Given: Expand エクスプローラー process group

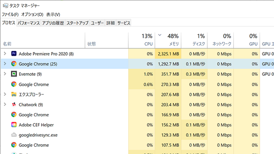Looking at the screenshot, I should point(5,94).
